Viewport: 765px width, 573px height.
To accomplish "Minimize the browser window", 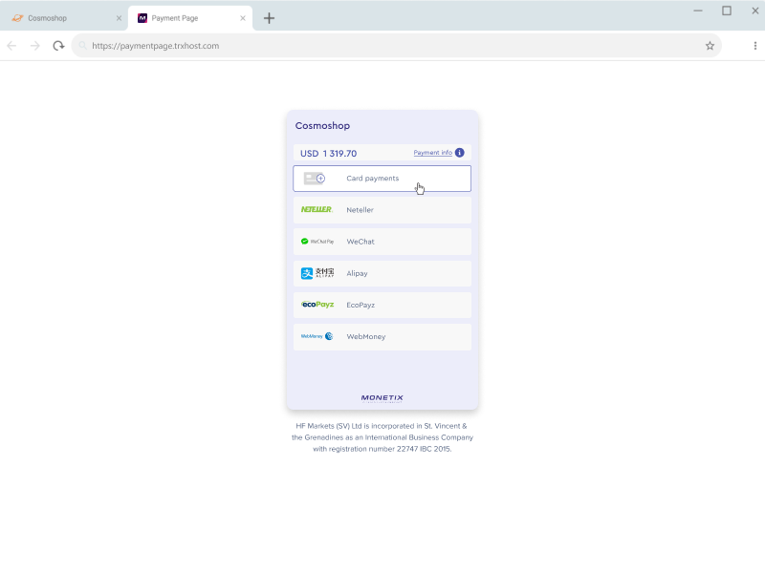I will [698, 11].
